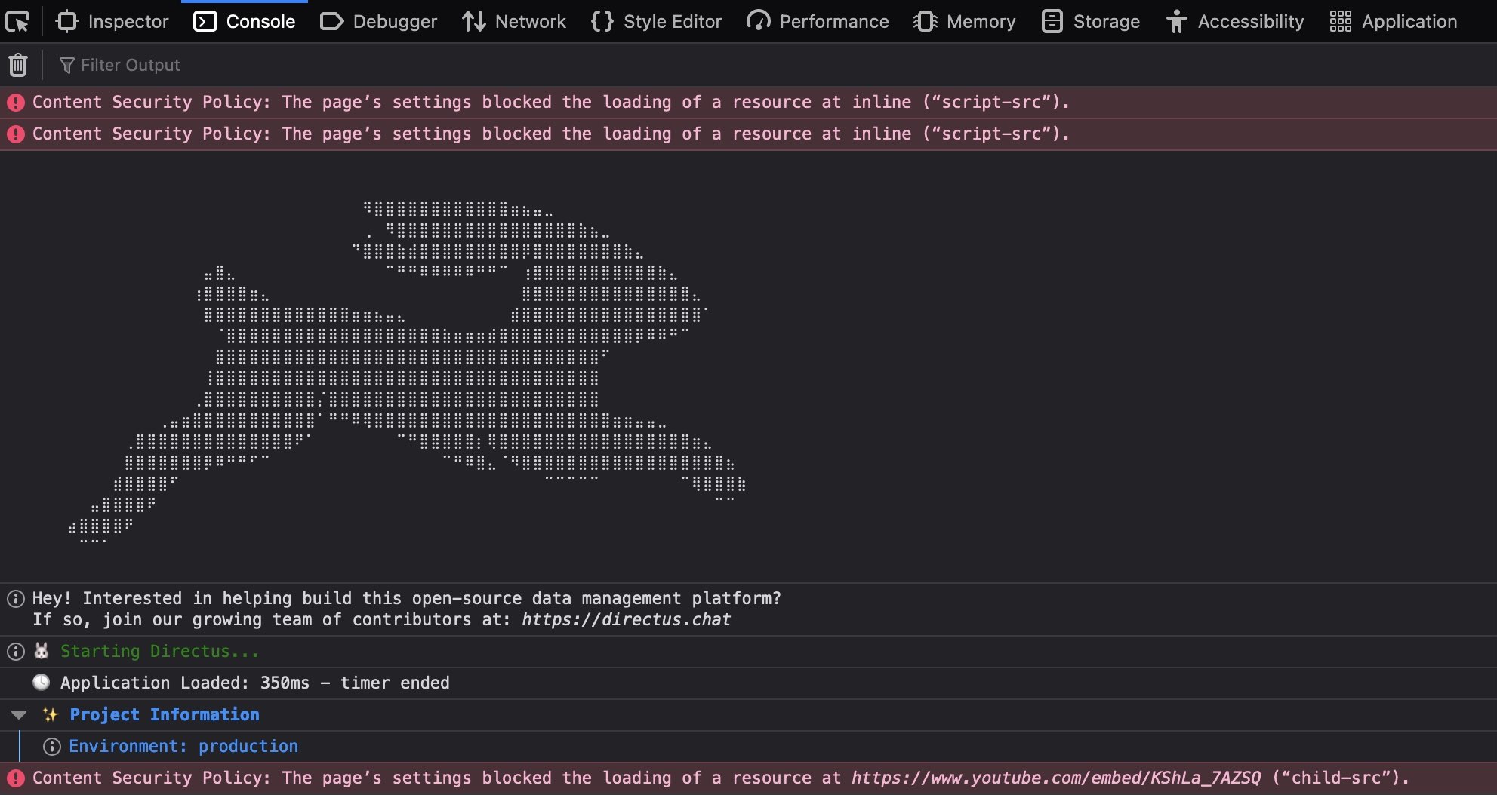This screenshot has width=1497, height=795.
Task: Clear console output with trash icon
Action: (x=18, y=65)
